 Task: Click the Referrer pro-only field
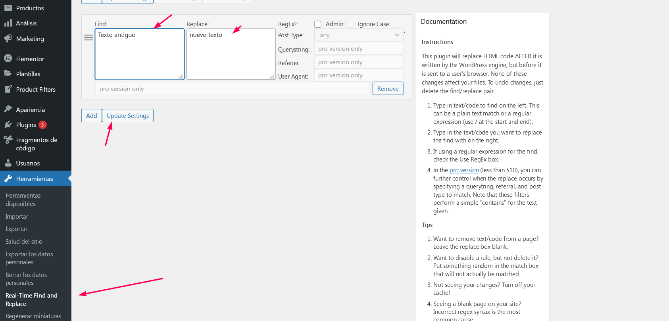coord(359,62)
